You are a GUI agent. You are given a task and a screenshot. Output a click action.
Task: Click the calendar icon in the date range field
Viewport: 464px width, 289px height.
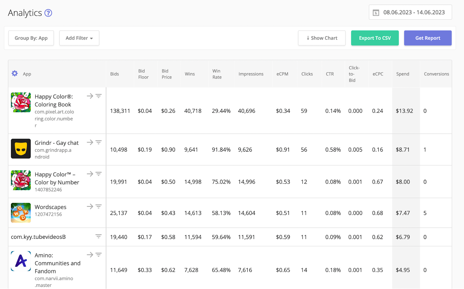[376, 12]
